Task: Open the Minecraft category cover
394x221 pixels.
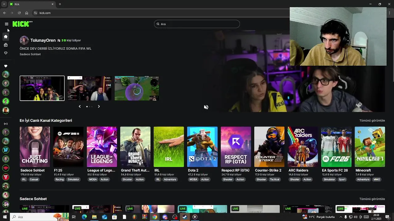Action: (x=370, y=147)
